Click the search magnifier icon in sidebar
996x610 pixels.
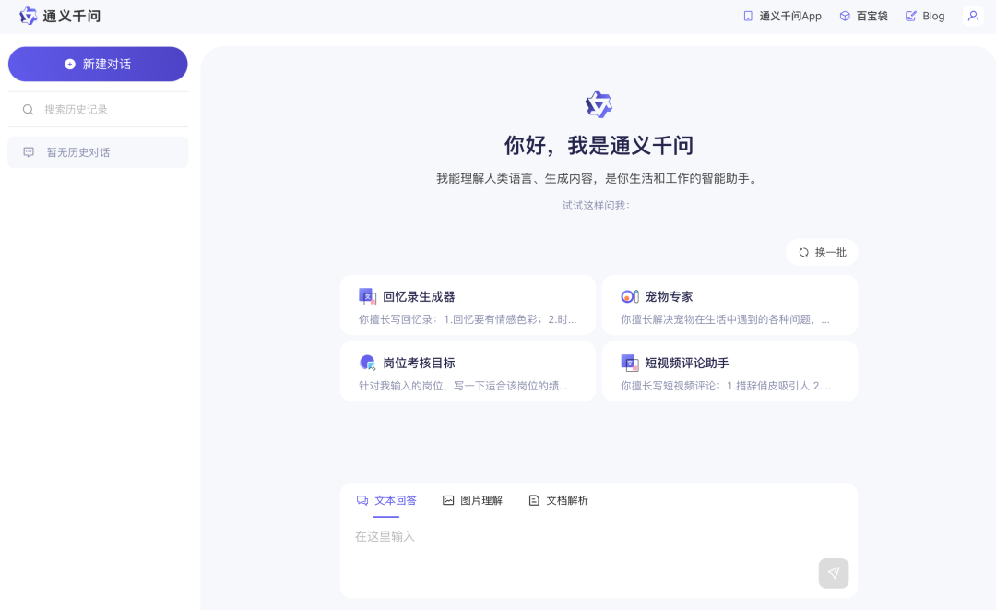click(x=28, y=109)
